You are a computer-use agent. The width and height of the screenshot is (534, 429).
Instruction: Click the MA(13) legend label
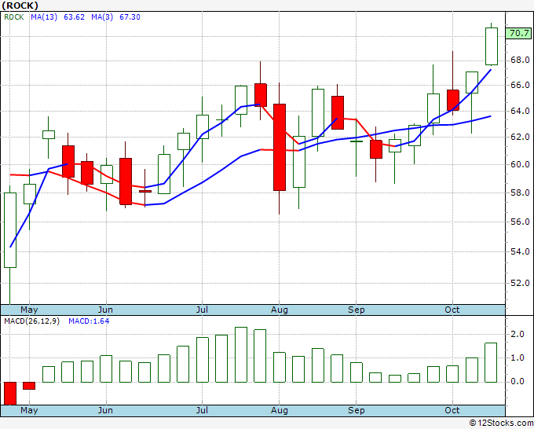point(44,17)
